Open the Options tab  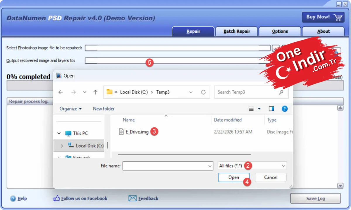tap(280, 31)
